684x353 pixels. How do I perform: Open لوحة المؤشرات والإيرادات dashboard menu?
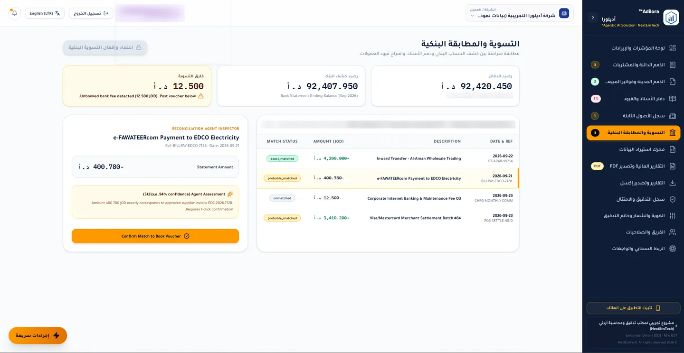[633, 48]
